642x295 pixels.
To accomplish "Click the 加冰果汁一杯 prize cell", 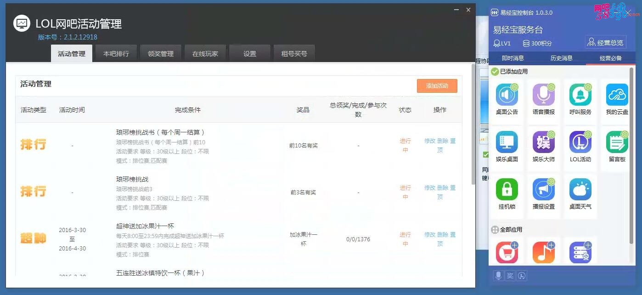I will tap(304, 239).
